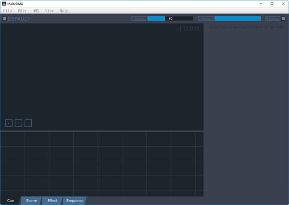This screenshot has height=205, width=289.
Task: Click the add fixture plus button
Action: [9, 123]
